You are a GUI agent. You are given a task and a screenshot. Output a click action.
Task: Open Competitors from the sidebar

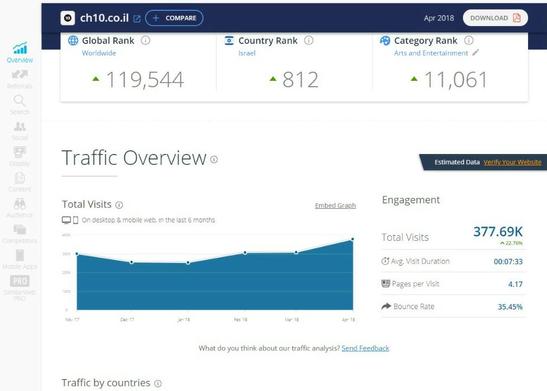click(x=20, y=234)
